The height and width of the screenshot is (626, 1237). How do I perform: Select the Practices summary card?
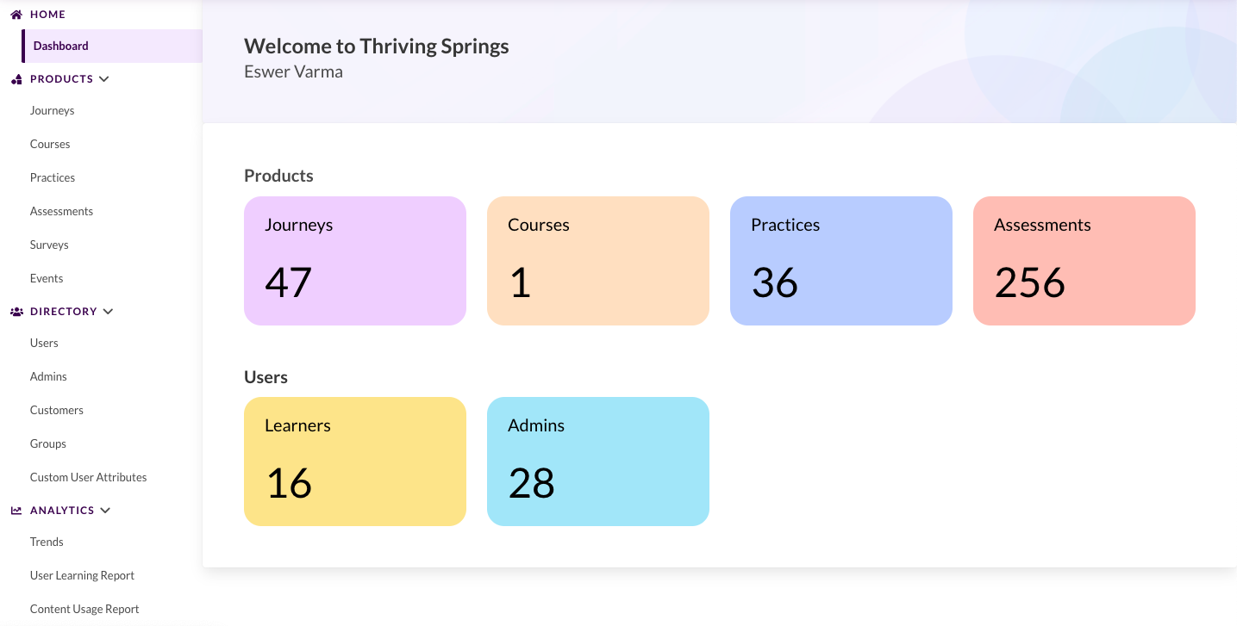(x=840, y=261)
